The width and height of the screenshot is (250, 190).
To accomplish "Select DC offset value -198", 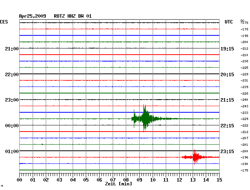I will click(x=244, y=36).
